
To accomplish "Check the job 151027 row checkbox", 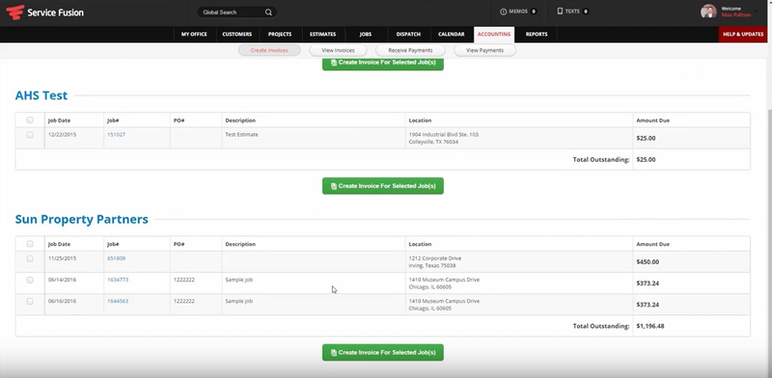I will tap(30, 135).
